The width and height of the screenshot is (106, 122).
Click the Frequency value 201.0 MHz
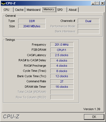click(x=62, y=45)
